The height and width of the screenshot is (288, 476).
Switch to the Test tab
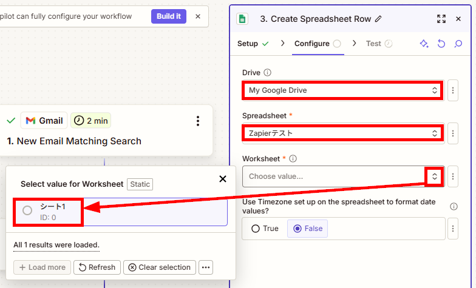(379, 44)
